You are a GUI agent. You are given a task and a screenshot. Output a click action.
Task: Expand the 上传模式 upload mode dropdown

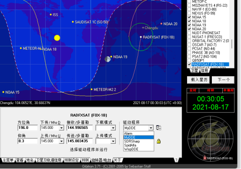(113, 141)
